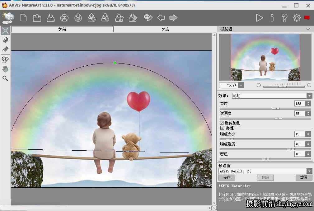Viewport: 314px width, 211px height.
Task: Load guiding lines pencil upload icon
Action: tap(120, 18)
